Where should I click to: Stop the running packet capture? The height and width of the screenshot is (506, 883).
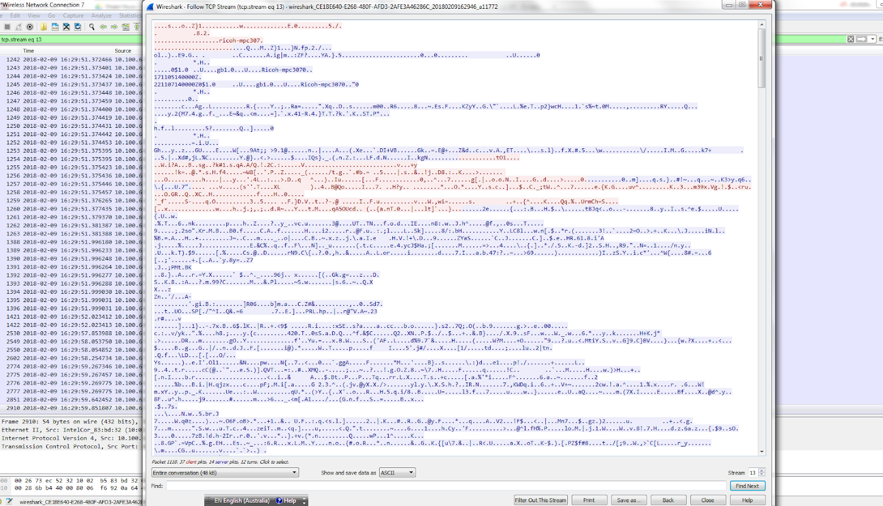tap(7, 26)
